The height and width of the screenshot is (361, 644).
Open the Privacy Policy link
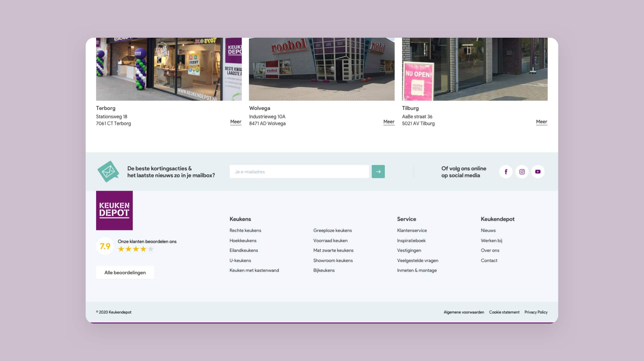[x=536, y=312]
